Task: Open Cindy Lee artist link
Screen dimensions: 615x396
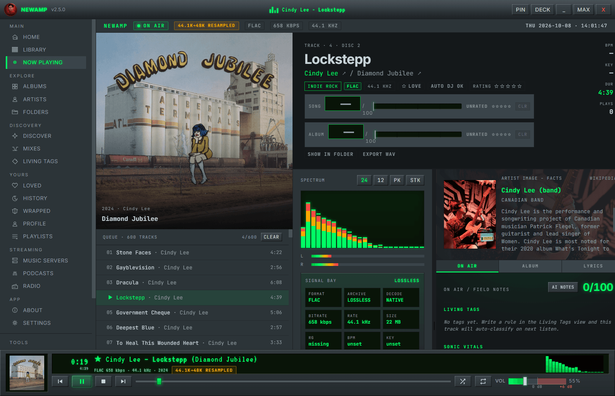Action: point(321,73)
